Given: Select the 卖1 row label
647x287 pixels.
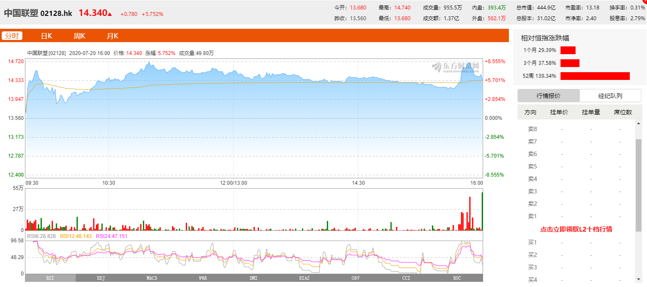Looking at the screenshot, I should (x=533, y=217).
